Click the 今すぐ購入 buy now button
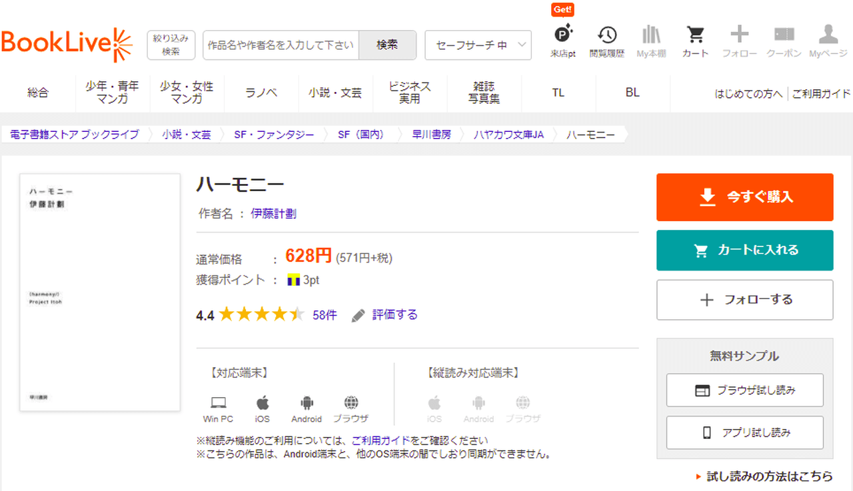 [x=744, y=197]
